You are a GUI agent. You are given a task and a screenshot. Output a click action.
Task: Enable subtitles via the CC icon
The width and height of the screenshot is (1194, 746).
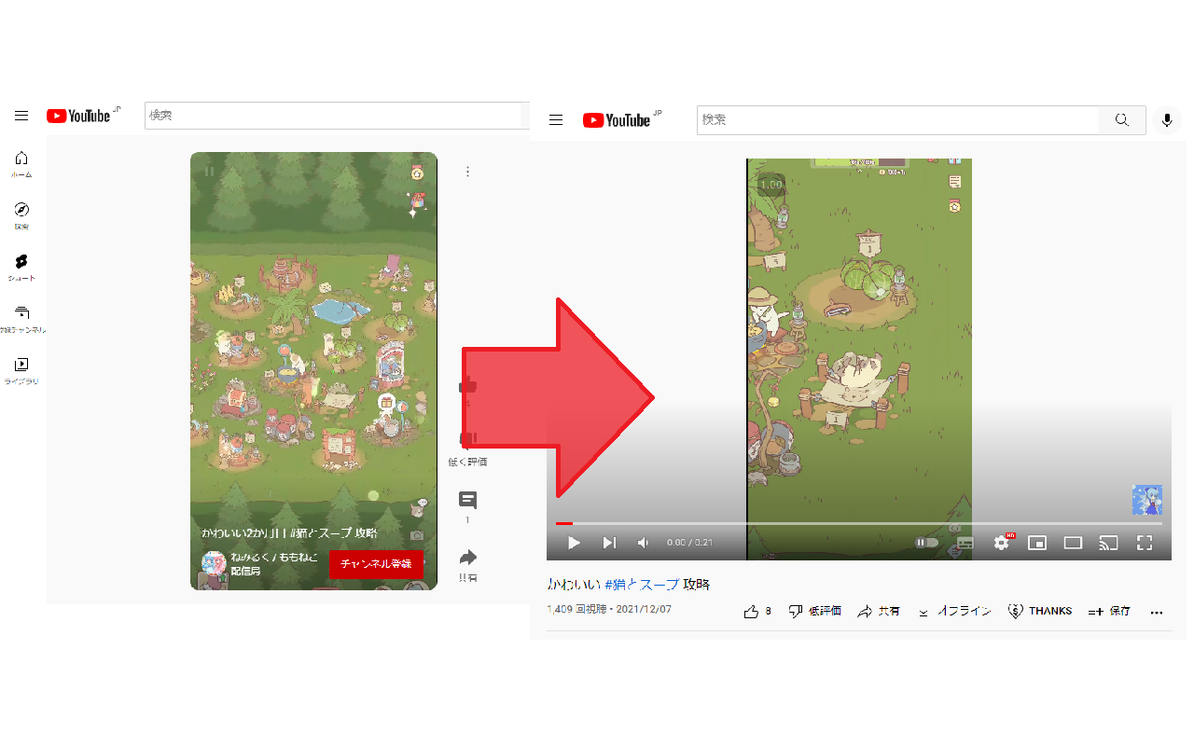coord(965,542)
